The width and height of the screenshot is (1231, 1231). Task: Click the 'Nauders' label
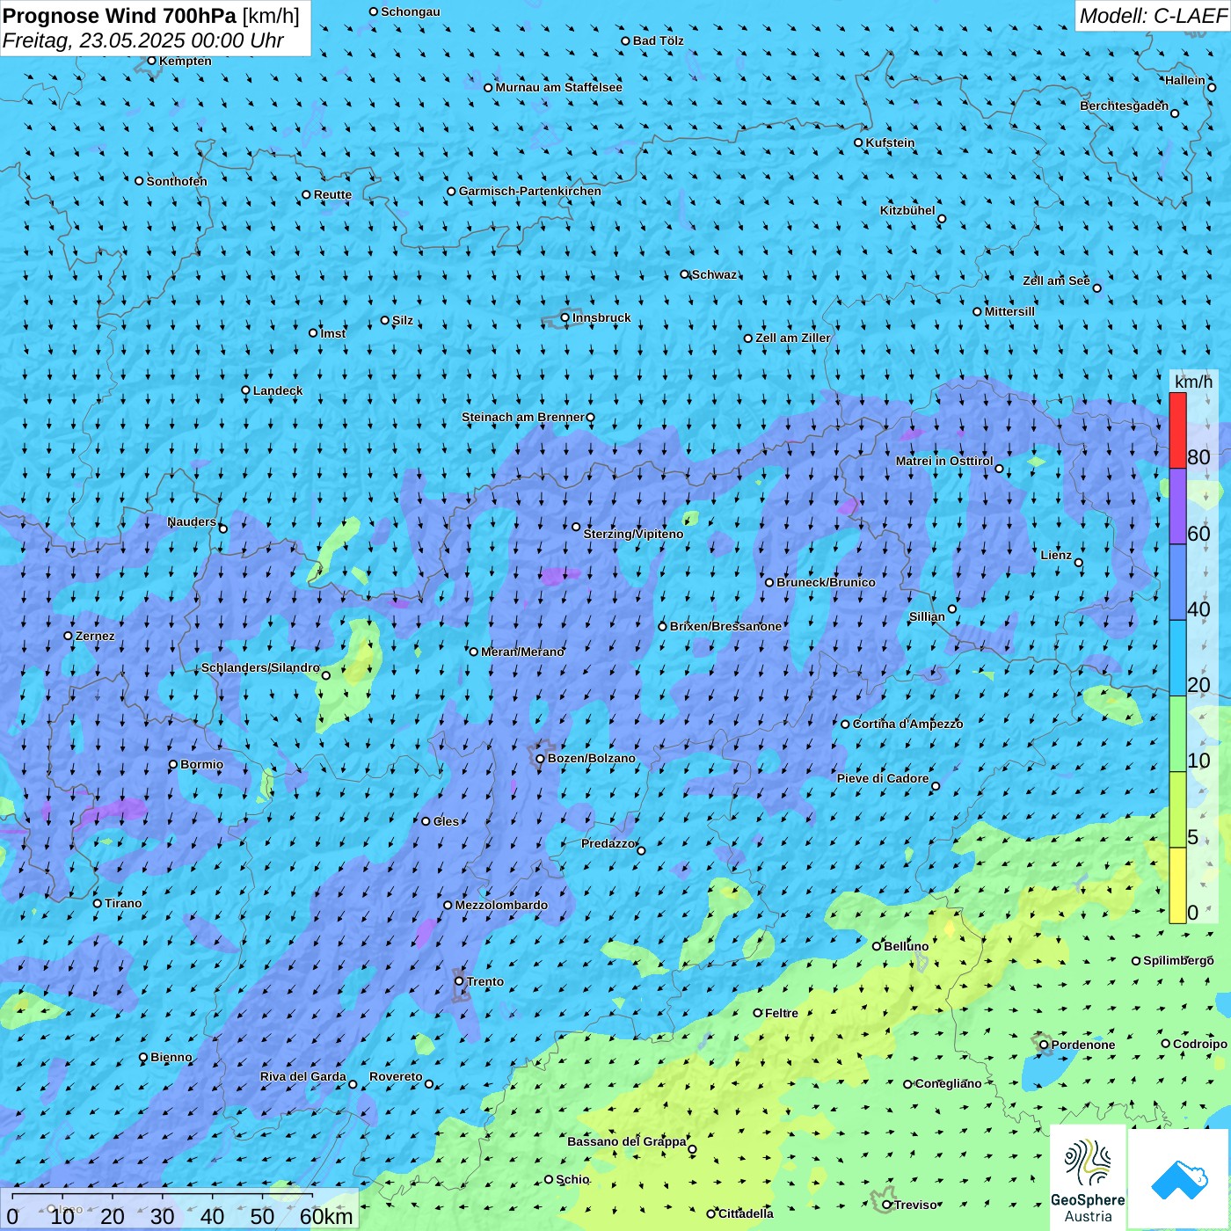tap(192, 521)
